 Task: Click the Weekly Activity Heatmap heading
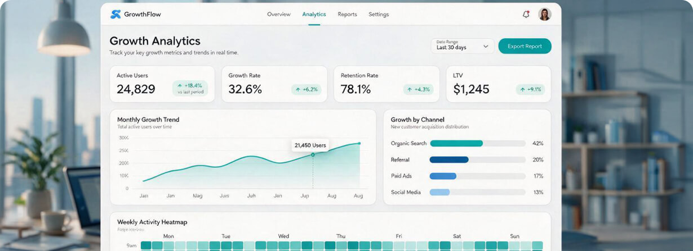[x=151, y=222]
